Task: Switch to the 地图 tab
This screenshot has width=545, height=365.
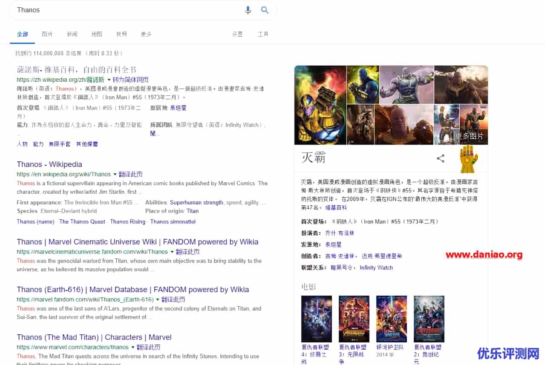Action: [97, 34]
